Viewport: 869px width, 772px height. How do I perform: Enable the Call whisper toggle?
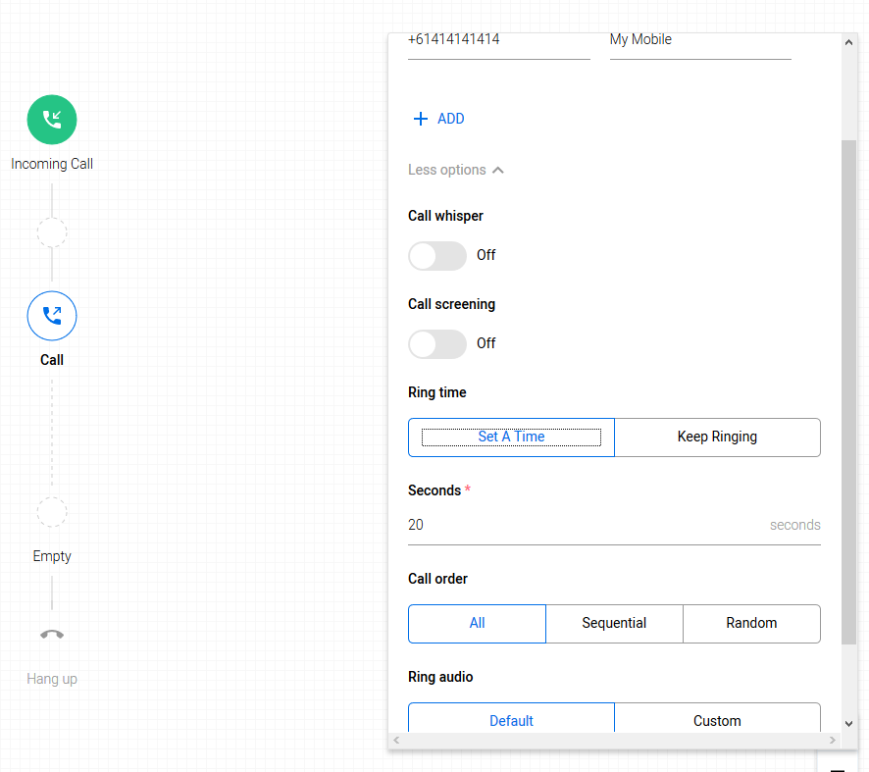coord(436,256)
